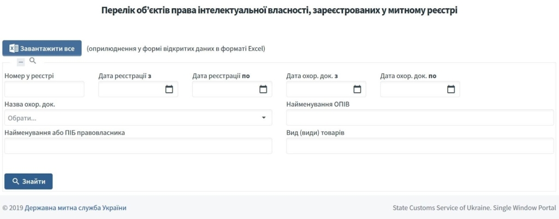The image size is (559, 219).
Task: Open calendar for Дата охор. док. по
Action: pos(451,89)
